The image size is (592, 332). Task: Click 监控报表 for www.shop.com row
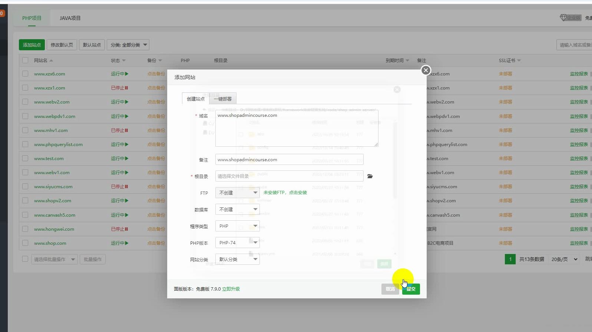click(x=579, y=243)
